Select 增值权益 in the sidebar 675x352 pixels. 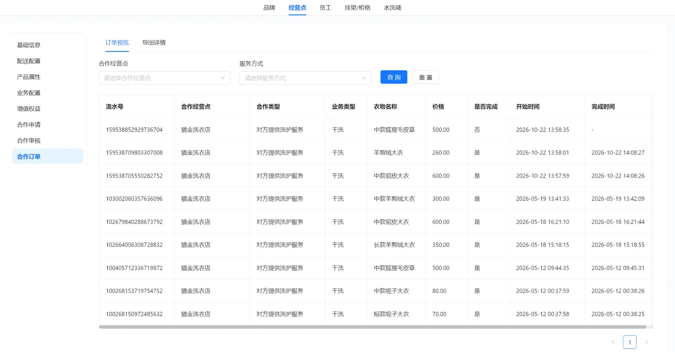(48, 109)
